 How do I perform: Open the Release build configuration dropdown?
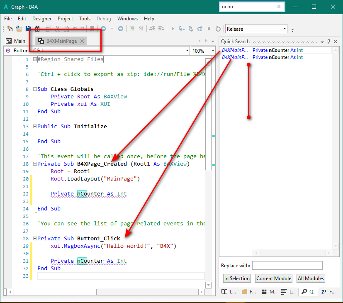[x=285, y=29]
